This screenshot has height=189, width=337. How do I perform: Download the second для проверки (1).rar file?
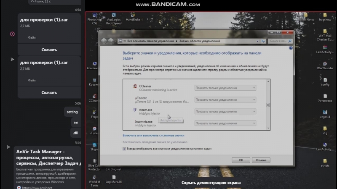tap(49, 92)
